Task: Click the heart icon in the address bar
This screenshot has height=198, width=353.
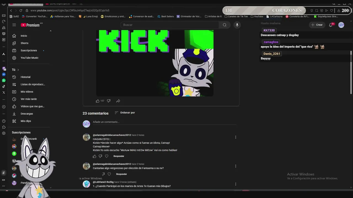Action: tap(331, 10)
